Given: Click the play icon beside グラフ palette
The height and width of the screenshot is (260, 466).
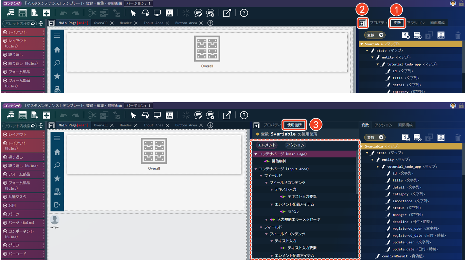Looking at the screenshot, I should point(5,245).
